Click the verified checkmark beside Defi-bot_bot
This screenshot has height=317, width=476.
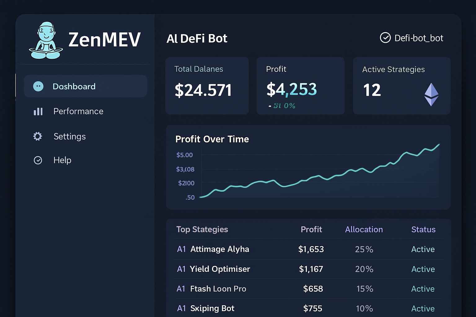(385, 38)
